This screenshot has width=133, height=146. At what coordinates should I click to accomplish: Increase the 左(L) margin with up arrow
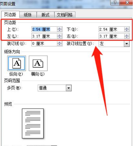[x=60, y=35]
